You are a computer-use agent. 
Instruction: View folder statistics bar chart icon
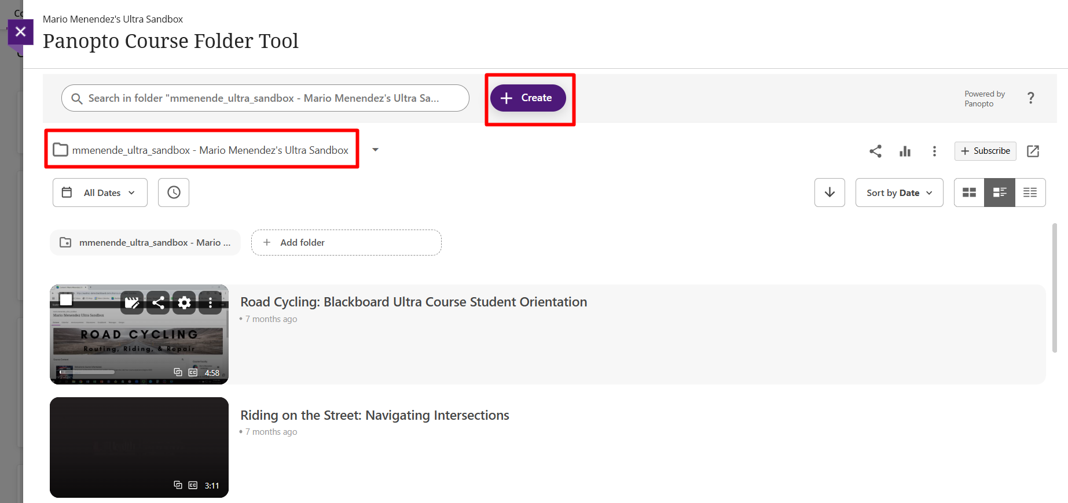tap(905, 151)
